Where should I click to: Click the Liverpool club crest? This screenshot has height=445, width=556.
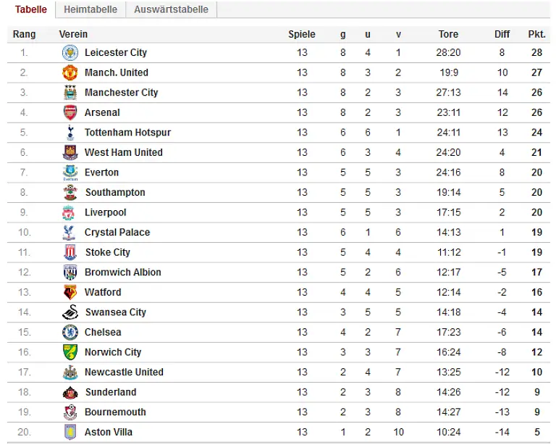click(x=70, y=212)
